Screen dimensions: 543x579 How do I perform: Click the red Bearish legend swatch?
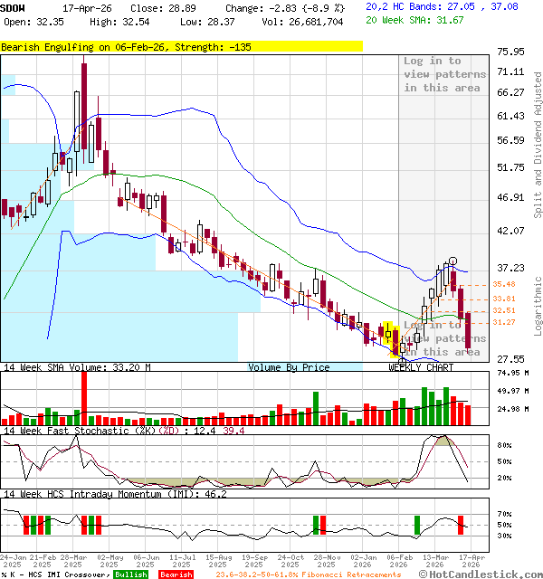click(x=176, y=574)
